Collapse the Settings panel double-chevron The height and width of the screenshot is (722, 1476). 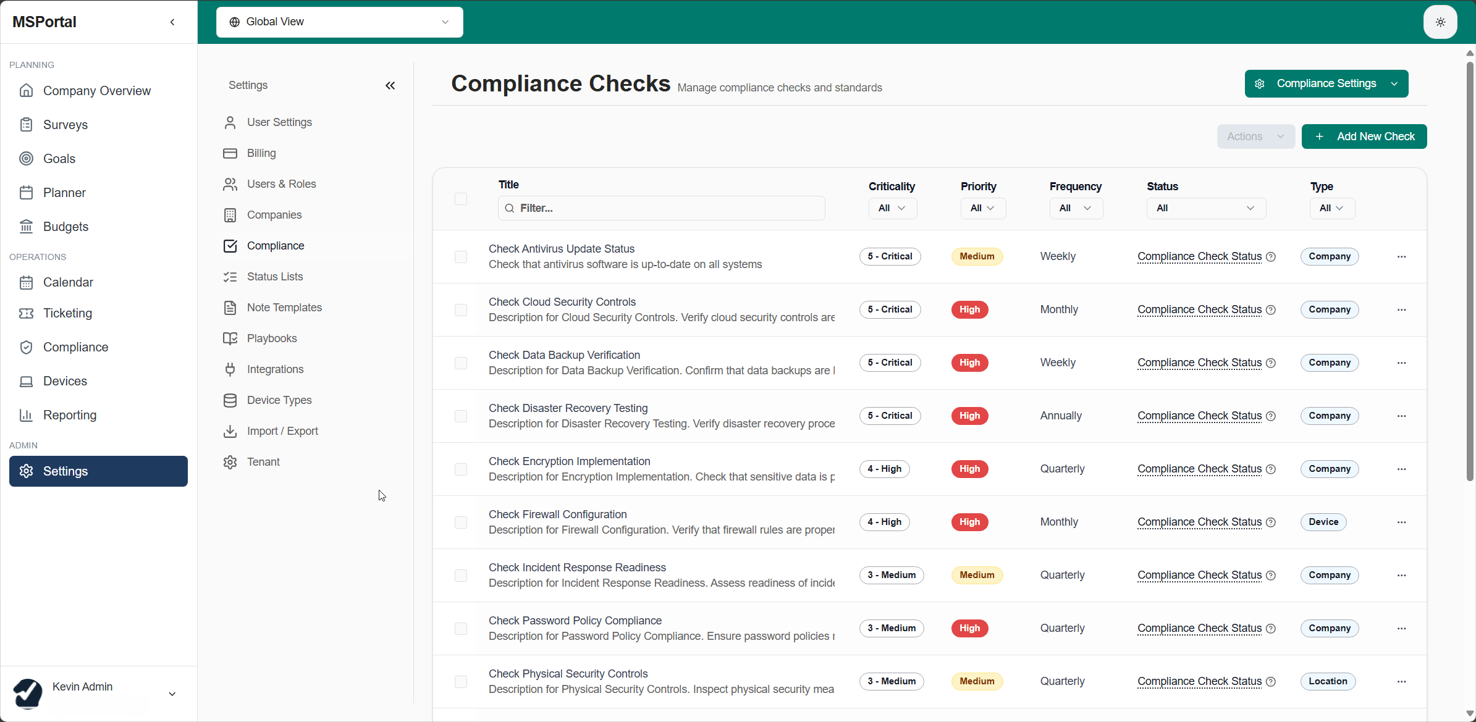(390, 85)
